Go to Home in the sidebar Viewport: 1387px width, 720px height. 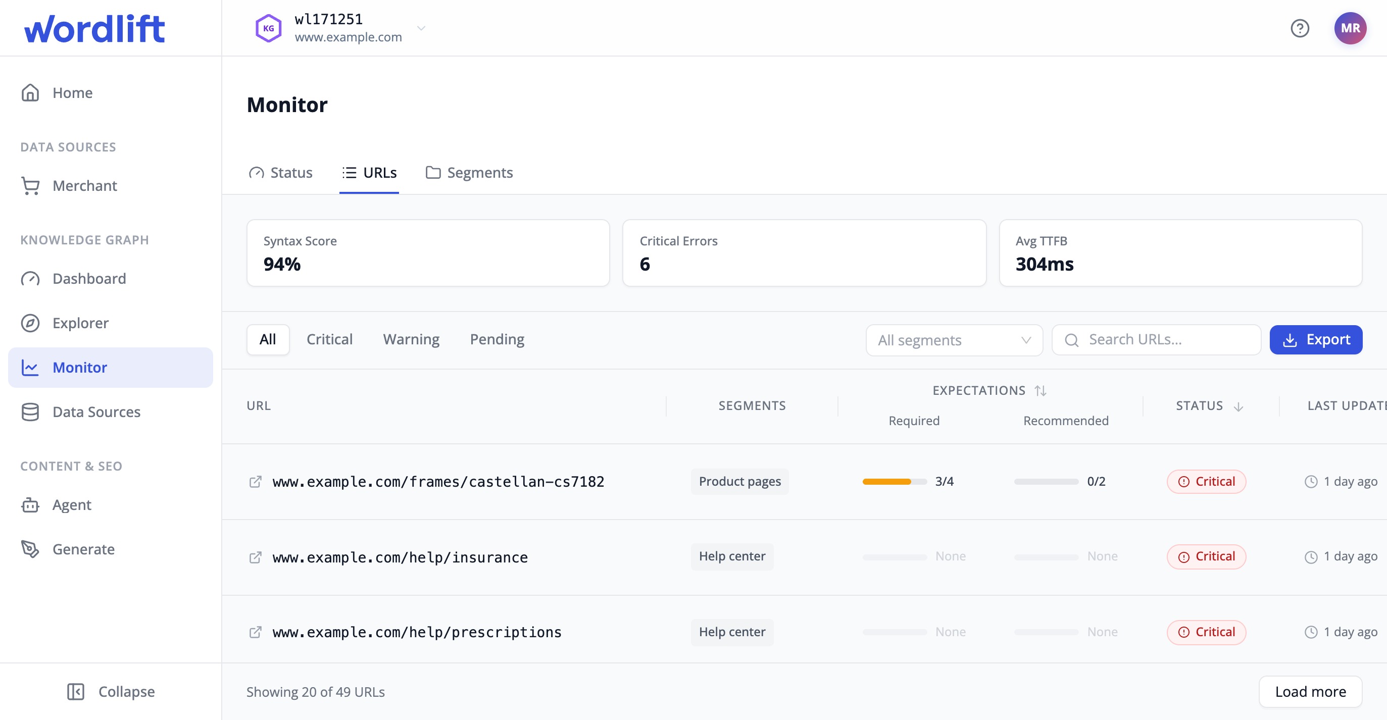pos(111,92)
